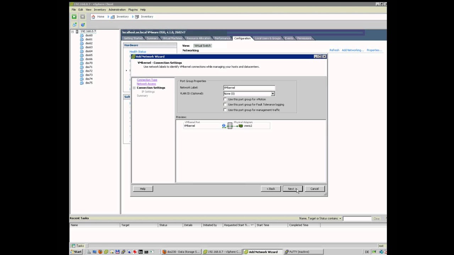The image size is (454, 255).
Task: Click the dss65 VM icon
Action: (x=82, y=55)
